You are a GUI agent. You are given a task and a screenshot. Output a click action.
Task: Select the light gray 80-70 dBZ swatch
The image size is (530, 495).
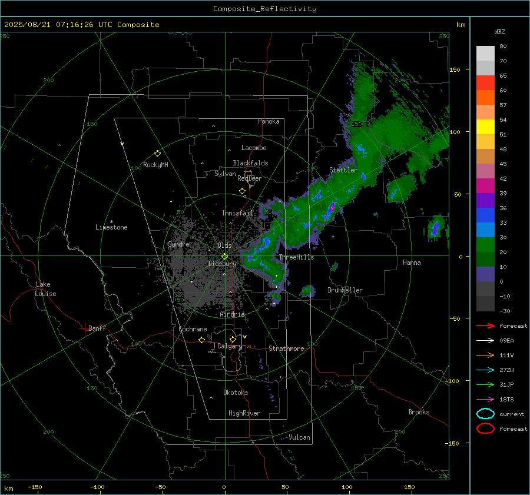click(485, 54)
